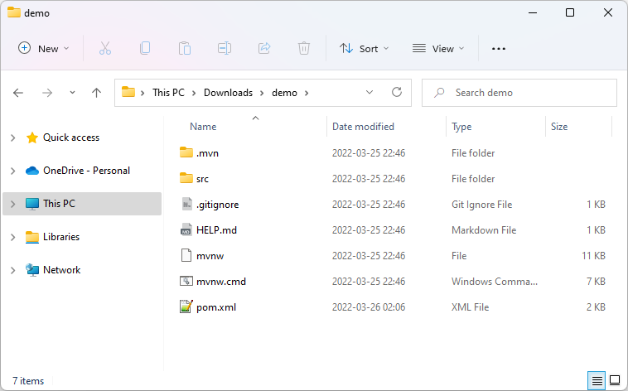Open the See more ellipsis menu
Screen dimensions: 628x391
point(498,49)
